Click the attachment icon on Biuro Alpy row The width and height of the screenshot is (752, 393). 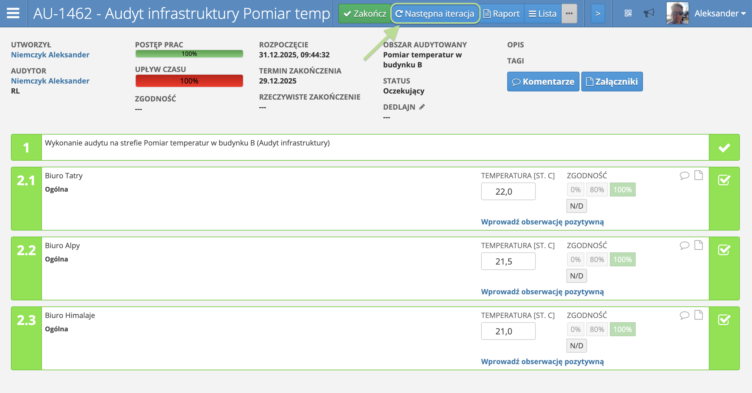coord(699,245)
